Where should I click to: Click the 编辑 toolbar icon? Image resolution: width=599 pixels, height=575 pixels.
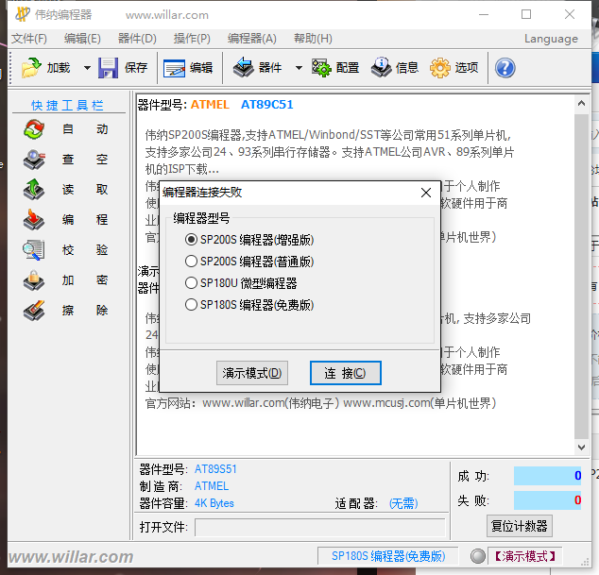point(174,68)
